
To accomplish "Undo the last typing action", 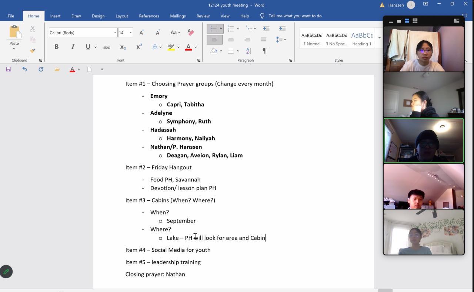I will click(24, 69).
